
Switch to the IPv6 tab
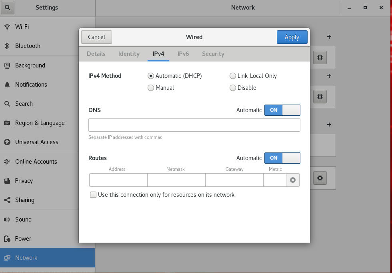[183, 54]
